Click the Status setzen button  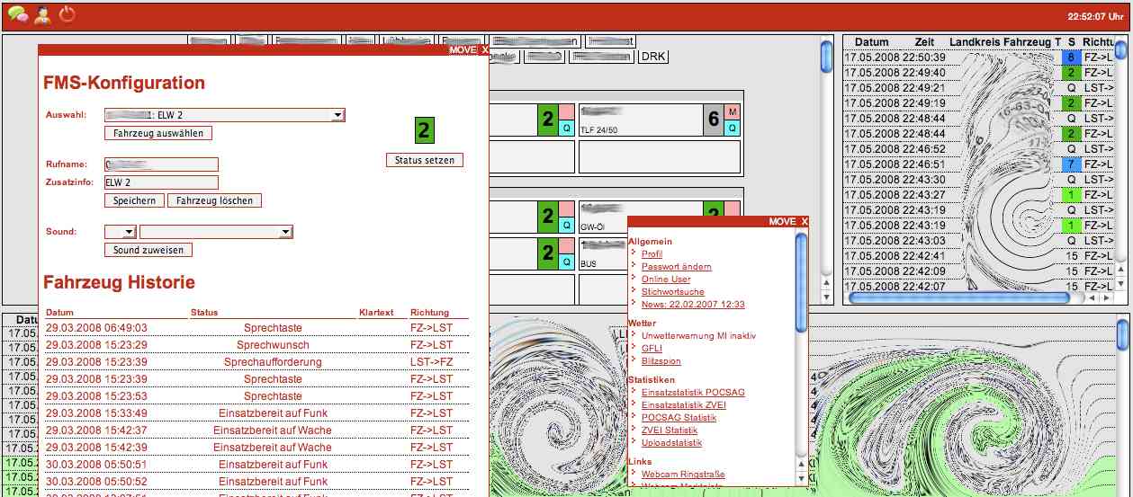[425, 160]
